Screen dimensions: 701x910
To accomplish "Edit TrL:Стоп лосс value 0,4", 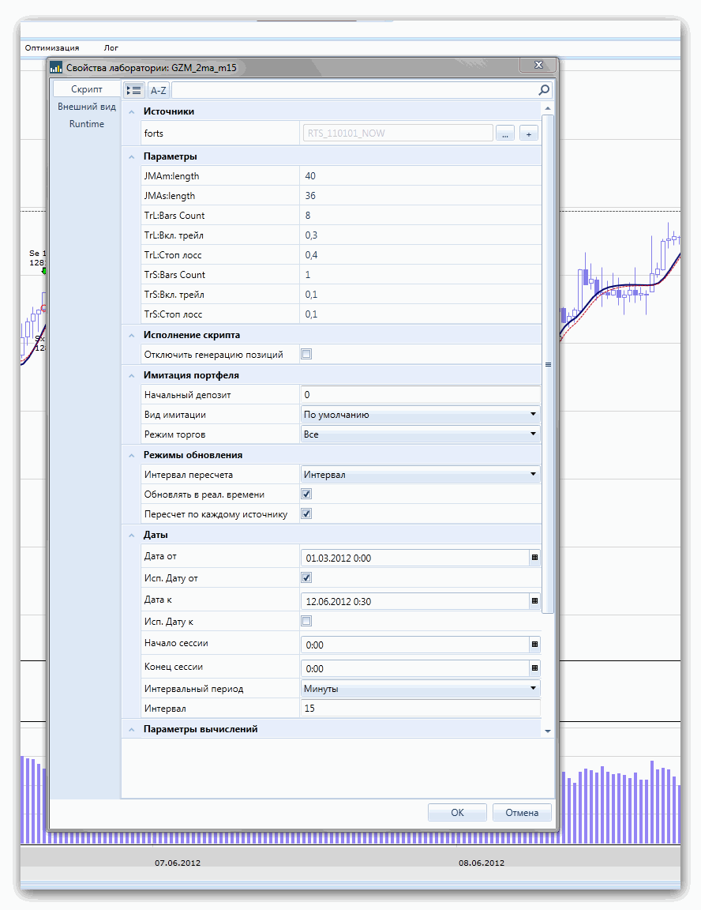I will (421, 255).
